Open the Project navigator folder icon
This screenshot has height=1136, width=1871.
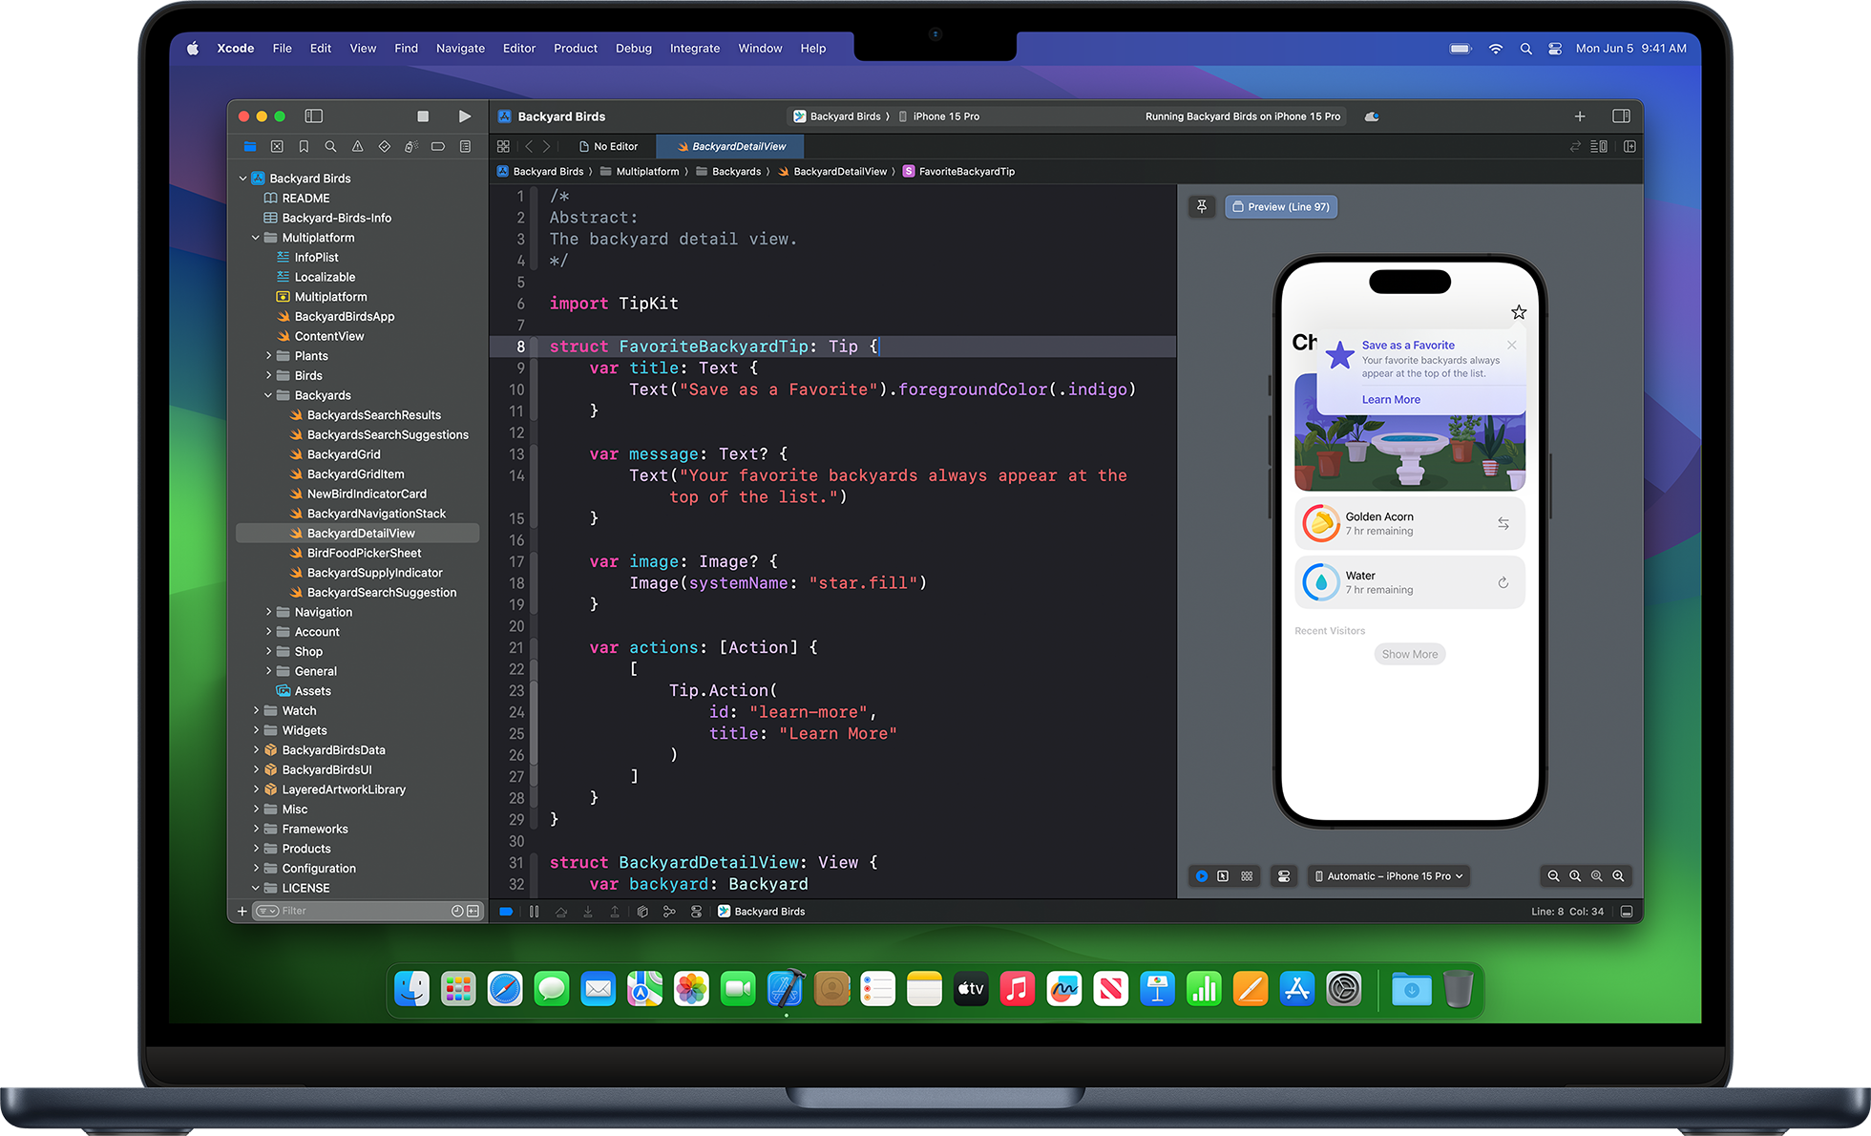(x=250, y=147)
